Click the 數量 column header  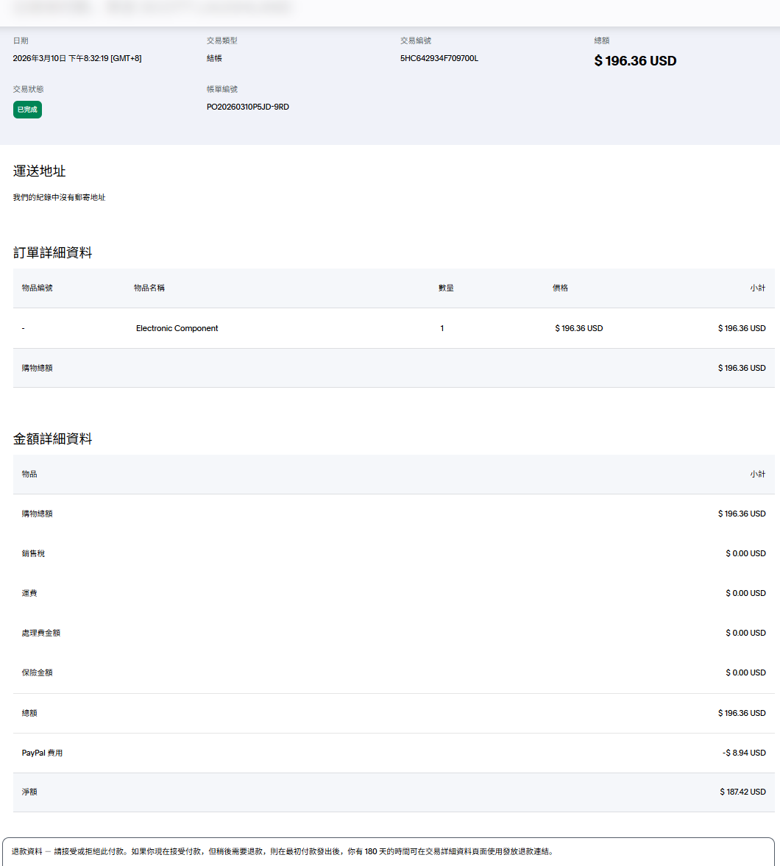coord(446,288)
